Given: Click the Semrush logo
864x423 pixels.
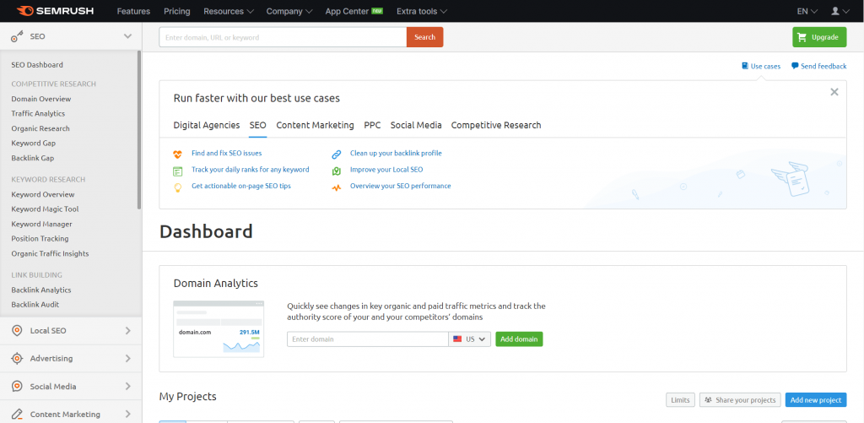Looking at the screenshot, I should (55, 11).
